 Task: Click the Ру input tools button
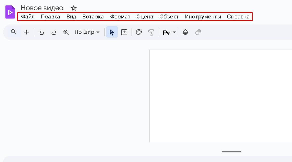pos(166,32)
